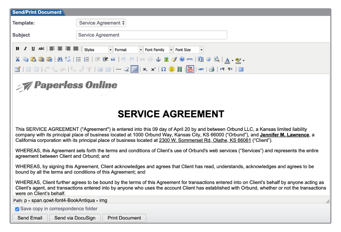Uncheck Save copy in correspondence folder
The image size is (341, 232).
tap(17, 209)
